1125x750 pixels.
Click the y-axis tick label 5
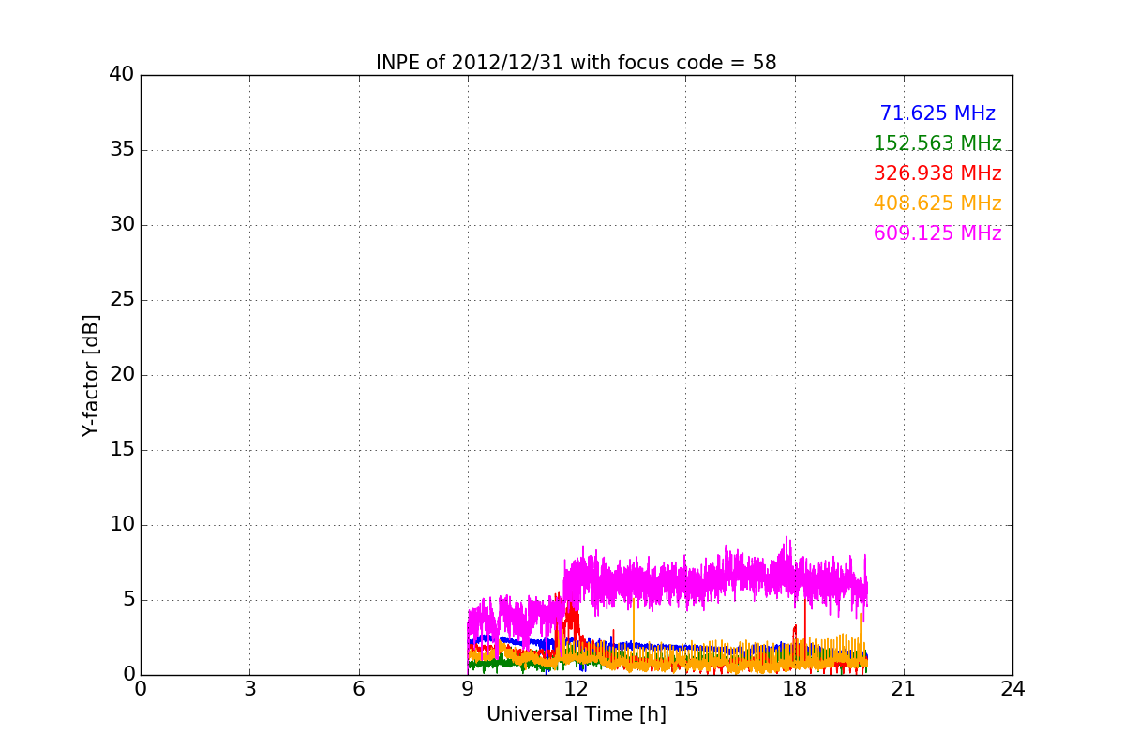tap(127, 600)
